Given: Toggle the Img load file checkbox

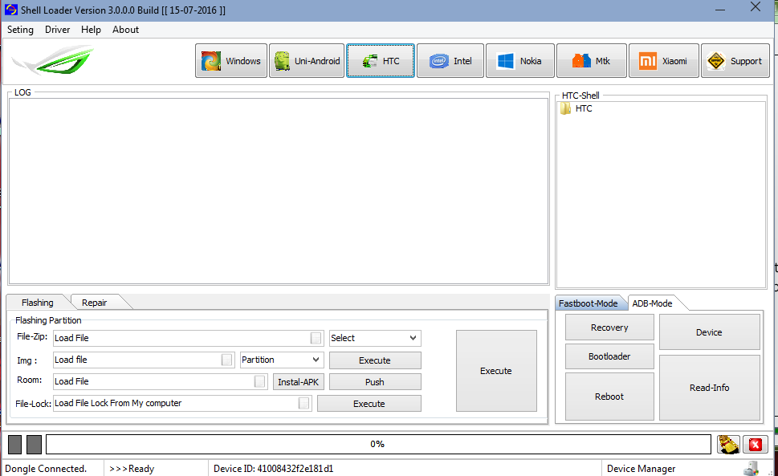Looking at the screenshot, I should click(226, 360).
